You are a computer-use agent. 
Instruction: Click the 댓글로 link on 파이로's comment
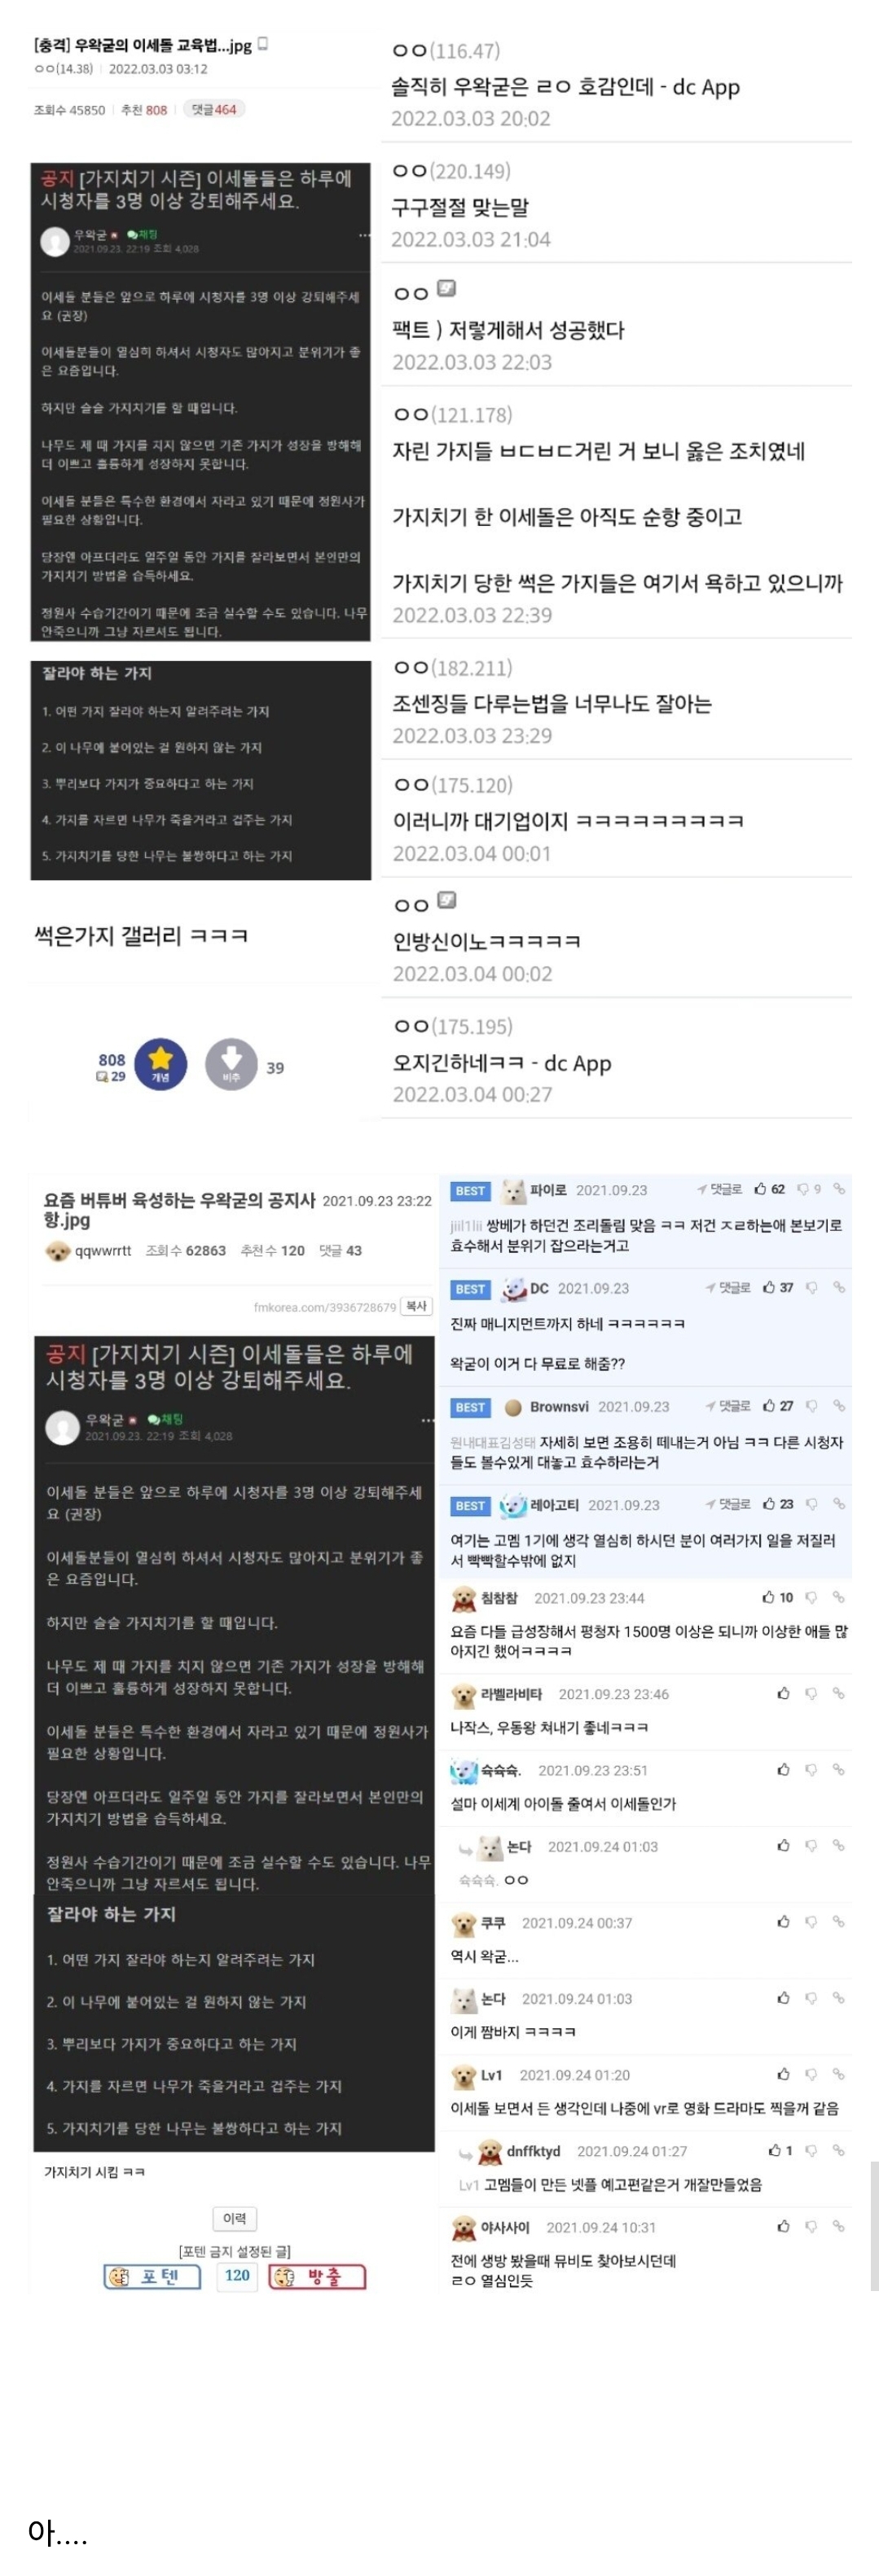click(720, 1189)
